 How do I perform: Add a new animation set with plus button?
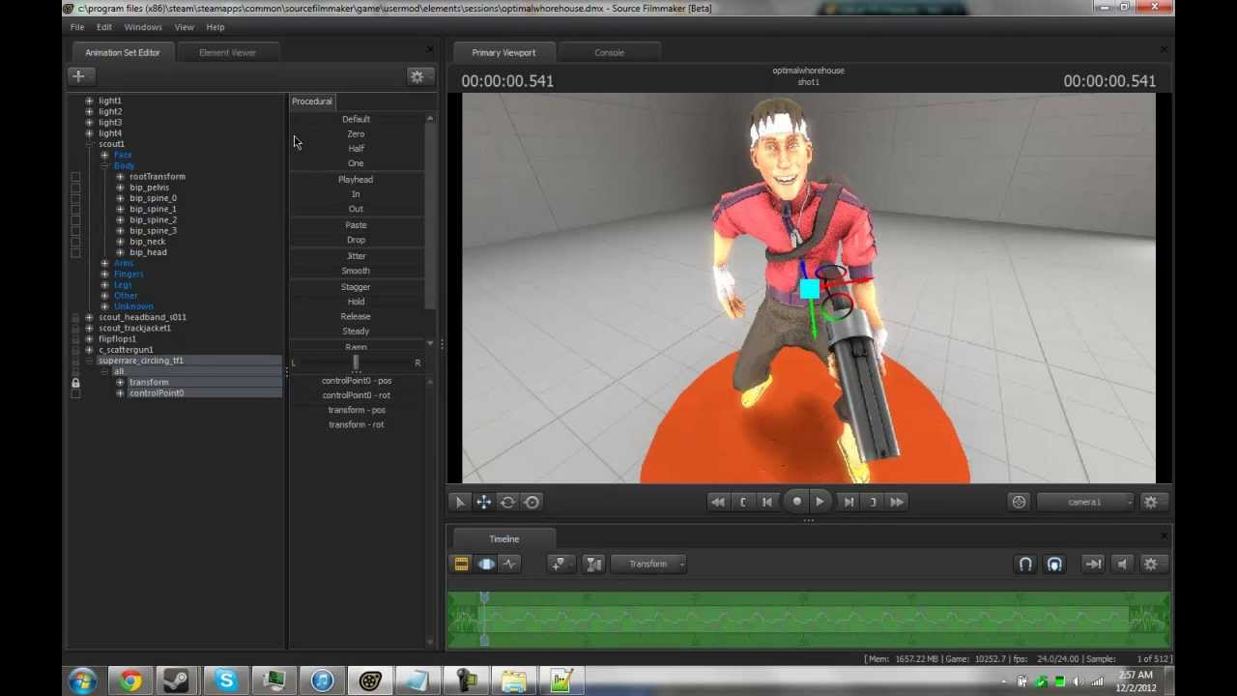(79, 75)
